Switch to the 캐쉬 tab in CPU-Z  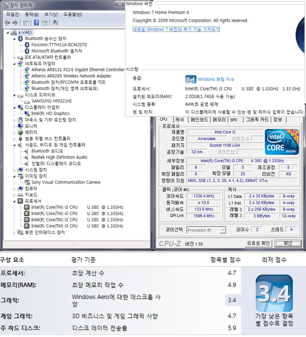(180, 120)
